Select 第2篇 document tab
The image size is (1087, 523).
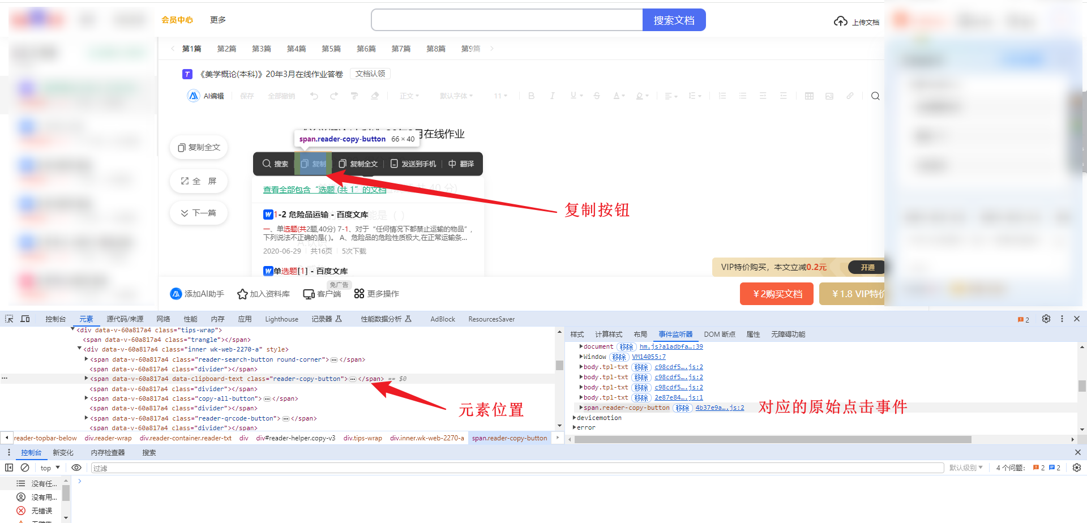pos(226,49)
